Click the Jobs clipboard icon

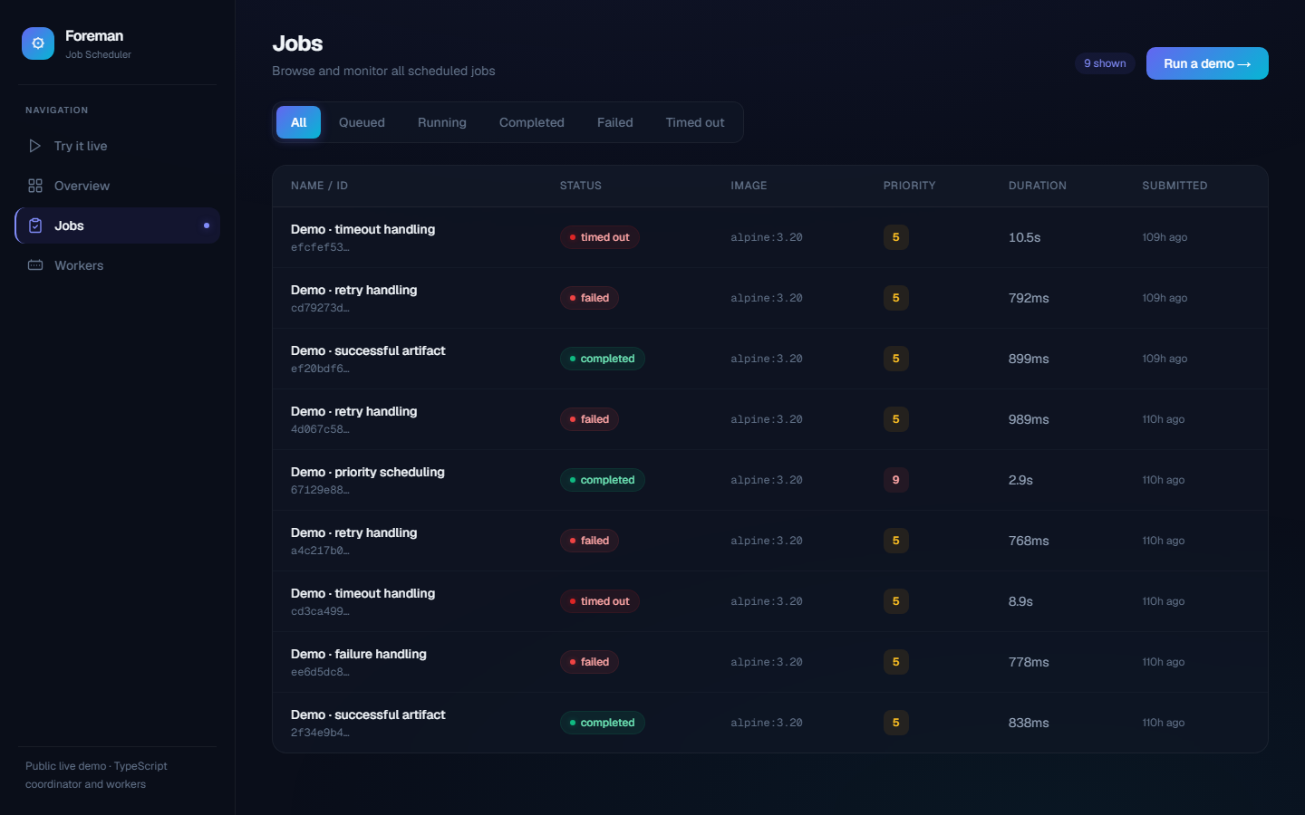(35, 225)
